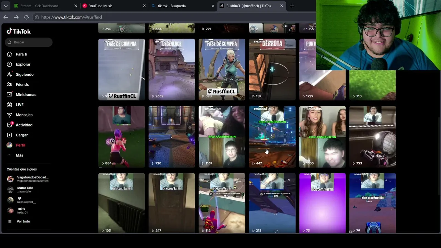Open the browser tab list dropdown
The width and height of the screenshot is (441, 248).
6,6
